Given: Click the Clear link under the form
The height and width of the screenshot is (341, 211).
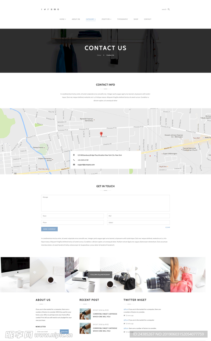Looking at the screenshot, I should (x=167, y=227).
